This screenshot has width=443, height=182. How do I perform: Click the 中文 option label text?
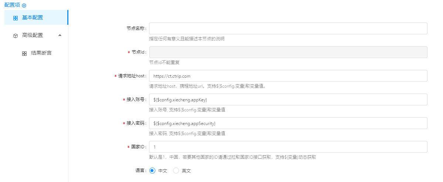(x=163, y=171)
